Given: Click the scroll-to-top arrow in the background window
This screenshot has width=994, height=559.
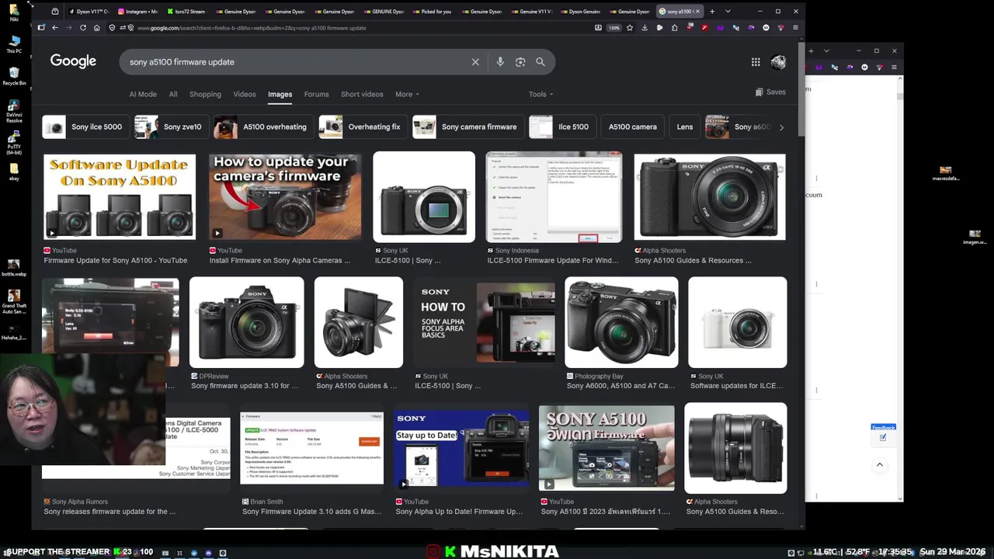Looking at the screenshot, I should click(880, 464).
